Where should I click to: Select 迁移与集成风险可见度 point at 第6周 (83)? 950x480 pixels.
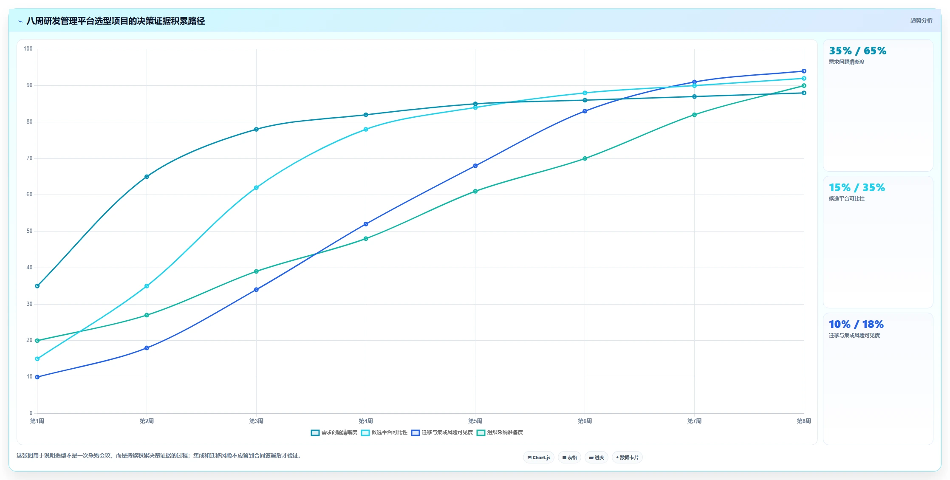(585, 111)
